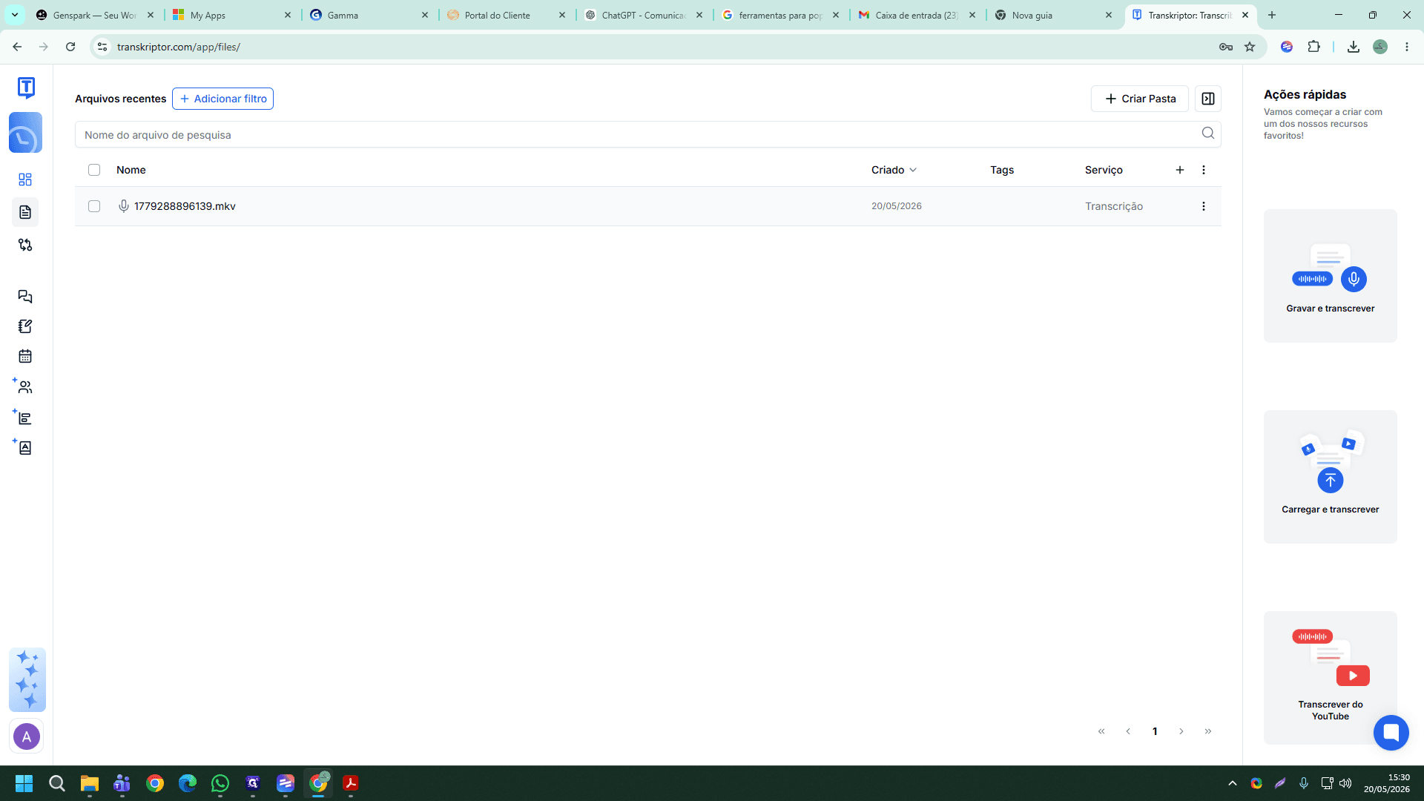Click the Criar Pasta button

click(1140, 99)
